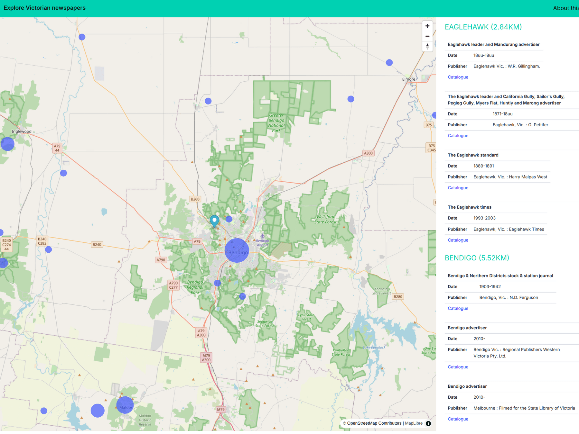Click the circle marker near Inglewood

[7, 144]
